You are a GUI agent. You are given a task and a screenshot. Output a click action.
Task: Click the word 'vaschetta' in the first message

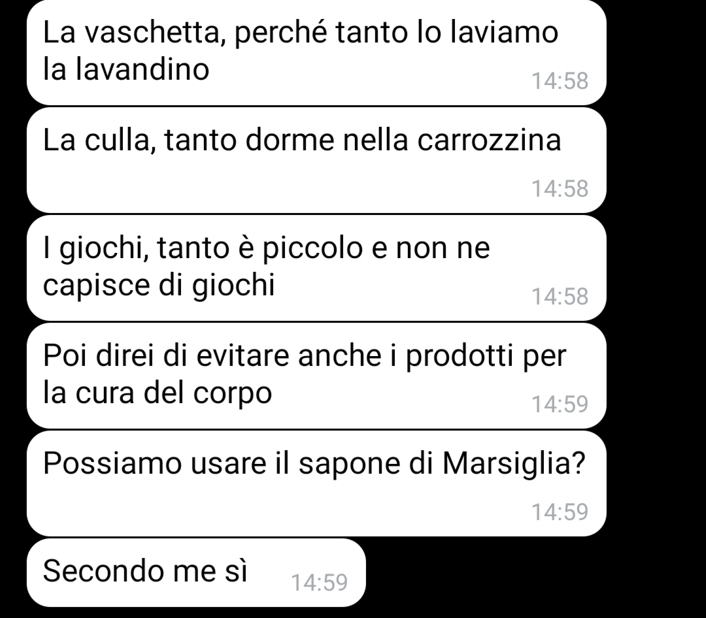[156, 33]
